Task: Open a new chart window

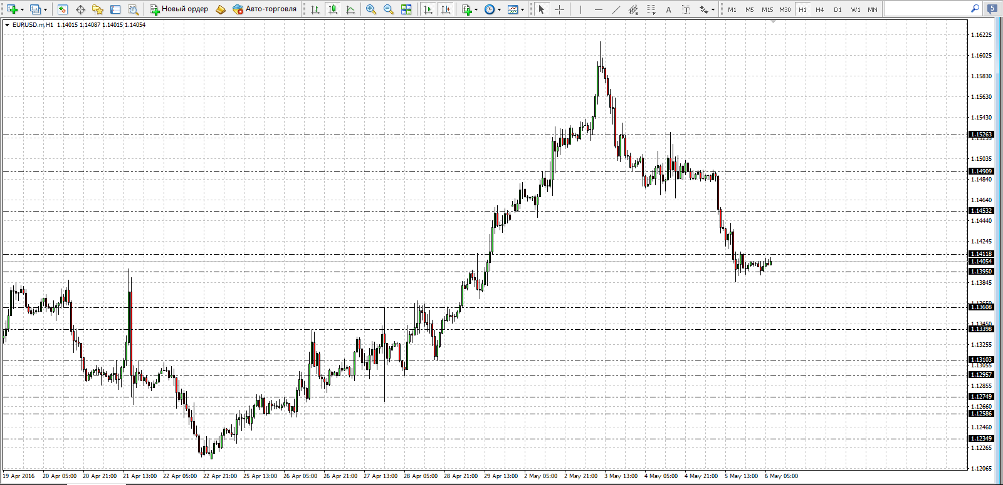Action: [12, 9]
